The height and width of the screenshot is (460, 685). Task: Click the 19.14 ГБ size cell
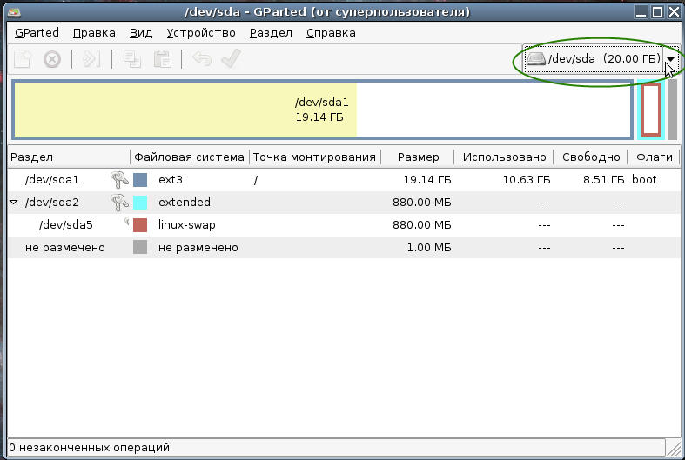427,180
